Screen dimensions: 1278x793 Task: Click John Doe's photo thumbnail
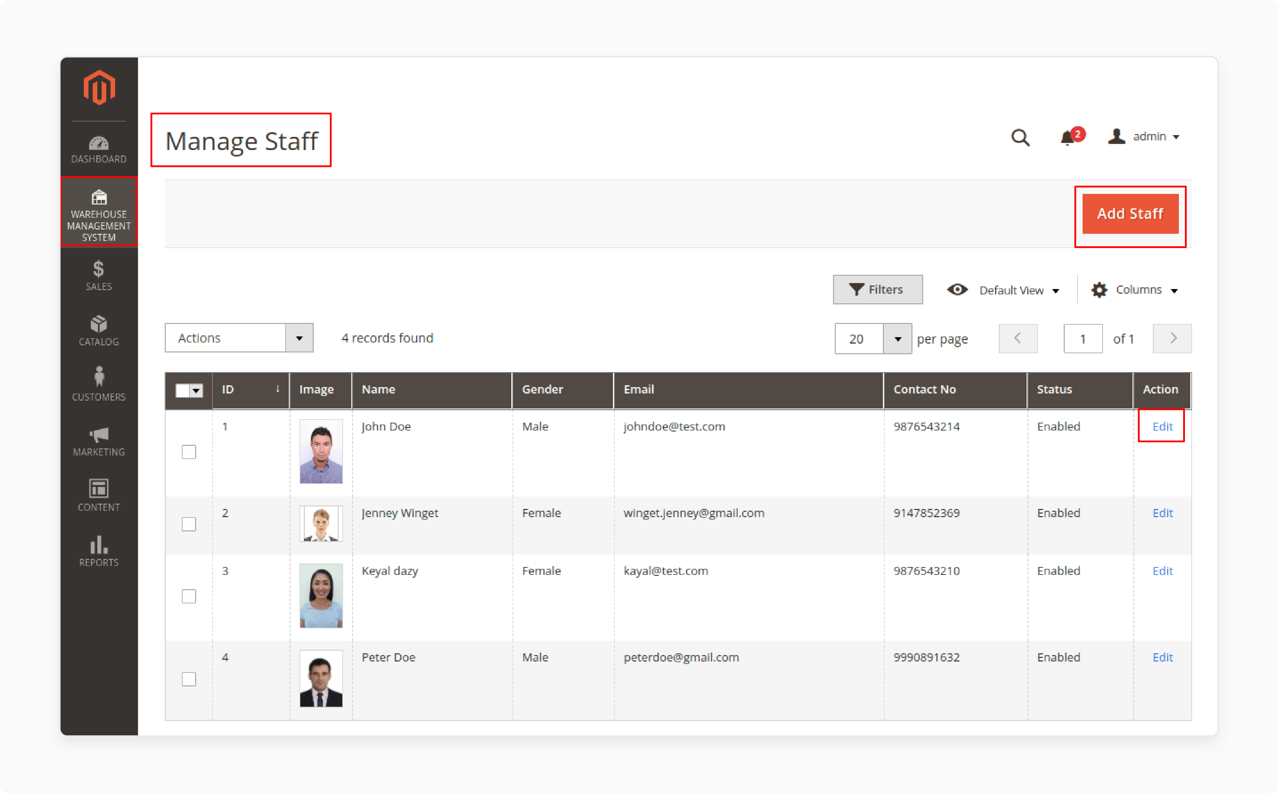321,451
